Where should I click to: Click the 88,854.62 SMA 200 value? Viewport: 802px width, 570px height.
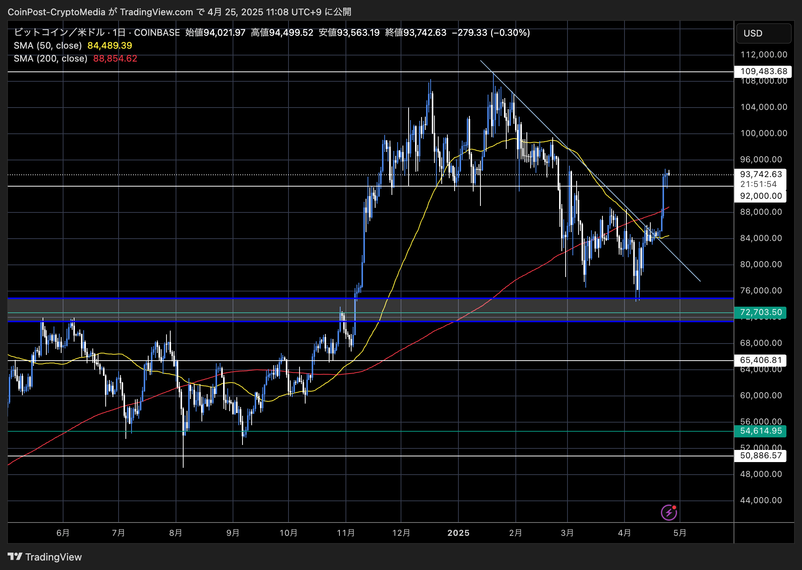point(115,59)
